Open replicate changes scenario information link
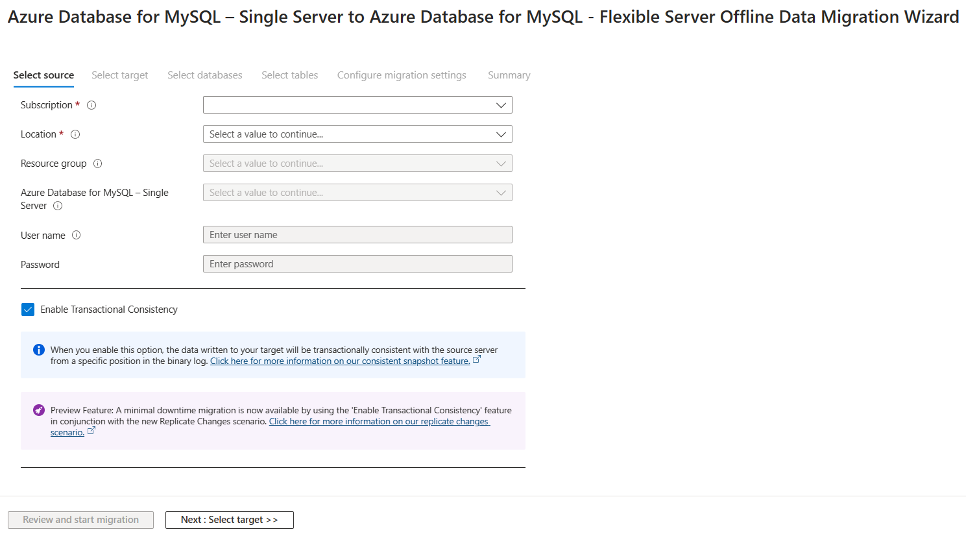This screenshot has height=534, width=966. click(380, 422)
